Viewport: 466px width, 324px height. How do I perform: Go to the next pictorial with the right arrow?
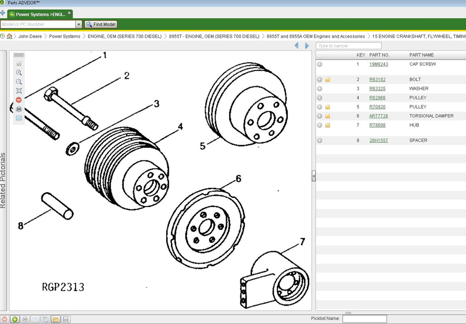pos(307,45)
